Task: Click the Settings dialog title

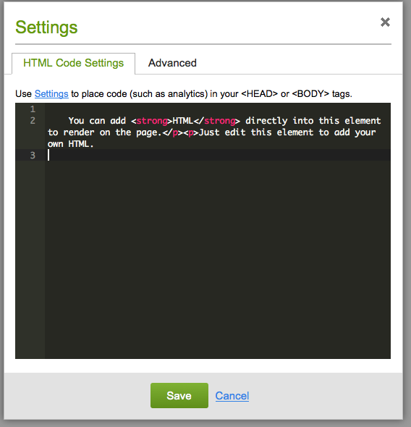Action: [x=46, y=28]
